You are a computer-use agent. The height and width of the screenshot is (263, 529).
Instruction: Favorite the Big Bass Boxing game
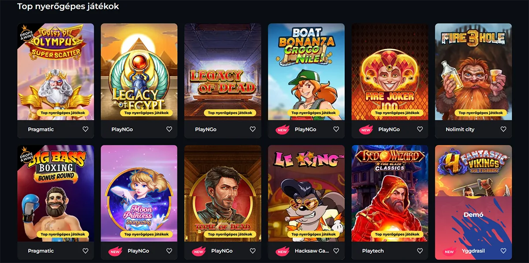tap(86, 251)
